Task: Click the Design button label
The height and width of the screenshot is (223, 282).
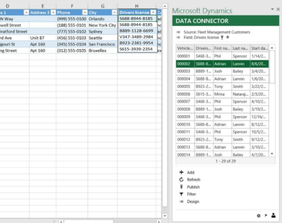Action: (193, 201)
